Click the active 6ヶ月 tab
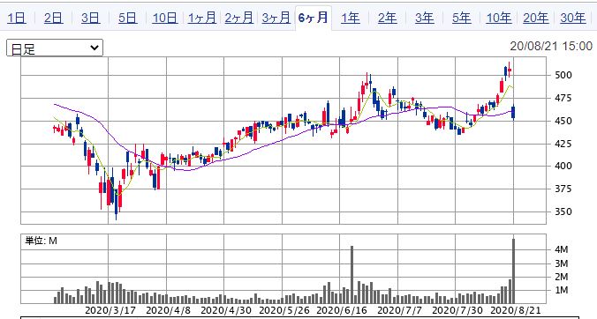 click(x=313, y=18)
